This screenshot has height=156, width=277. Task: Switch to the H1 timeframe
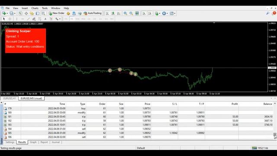click(89, 19)
